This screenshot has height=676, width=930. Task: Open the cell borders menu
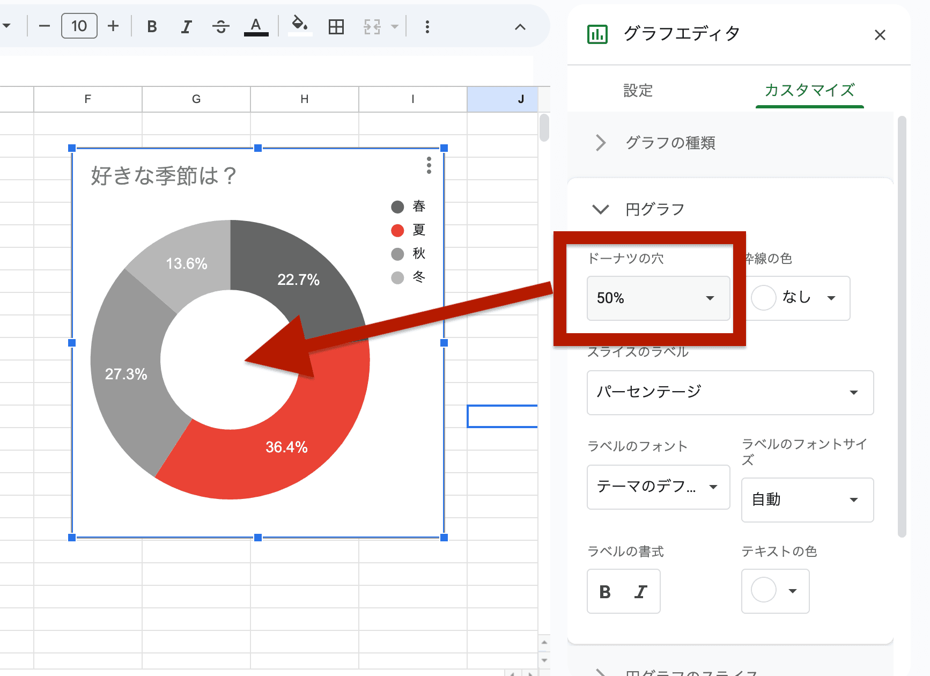coord(336,27)
